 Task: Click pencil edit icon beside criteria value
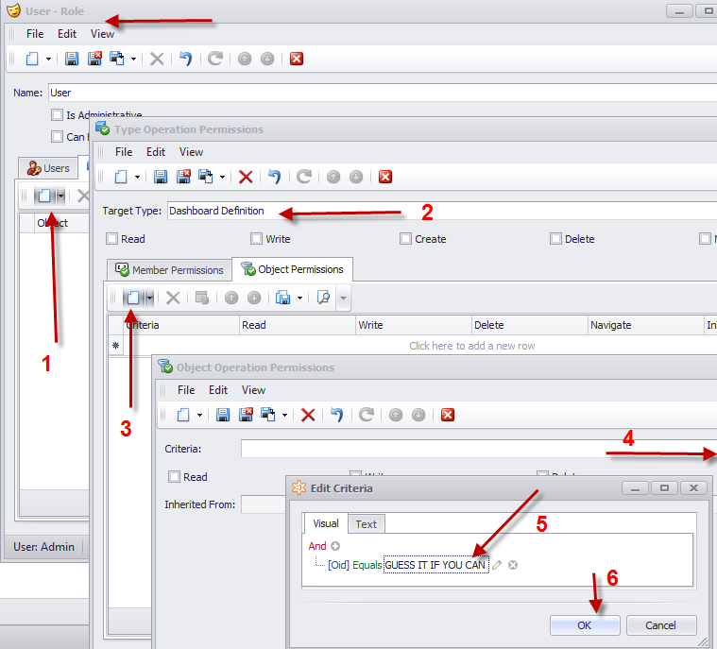tap(497, 565)
